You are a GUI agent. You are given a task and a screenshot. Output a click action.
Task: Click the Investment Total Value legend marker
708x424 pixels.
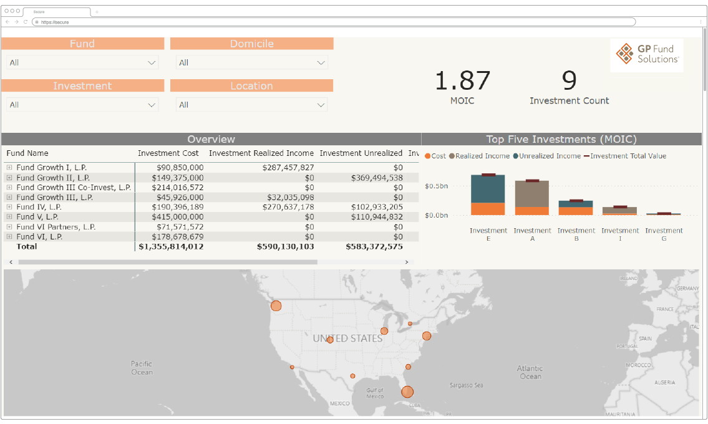coord(586,157)
